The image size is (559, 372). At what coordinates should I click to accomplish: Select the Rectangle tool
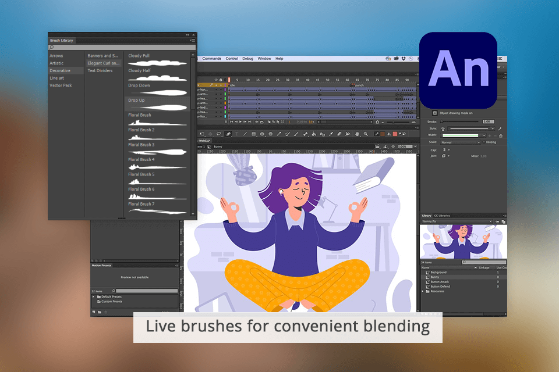253,134
